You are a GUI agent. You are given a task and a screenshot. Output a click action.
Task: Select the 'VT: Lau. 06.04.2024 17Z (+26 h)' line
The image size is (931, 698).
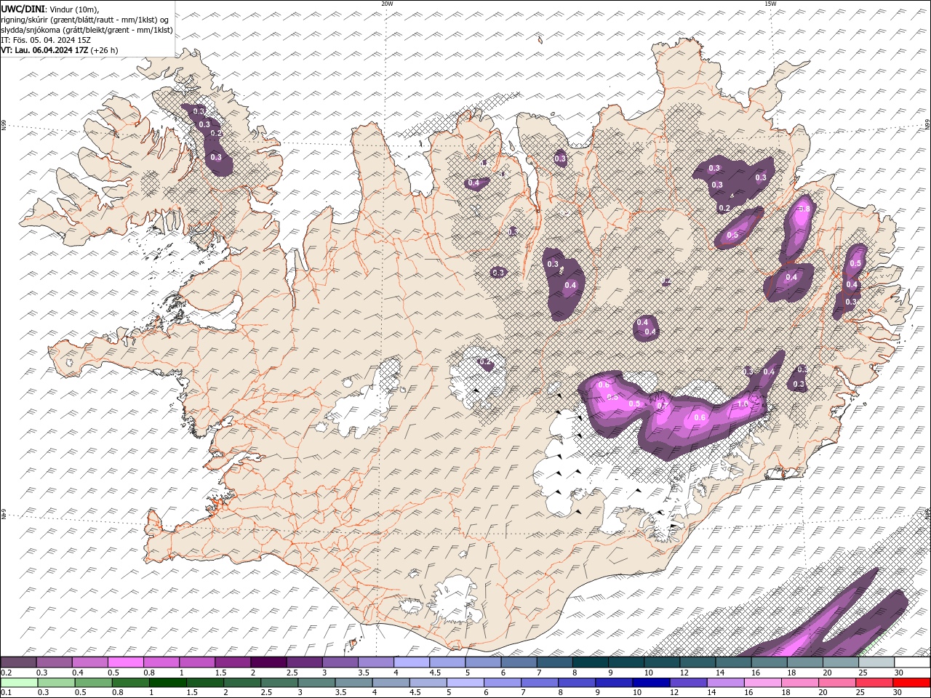coord(60,50)
